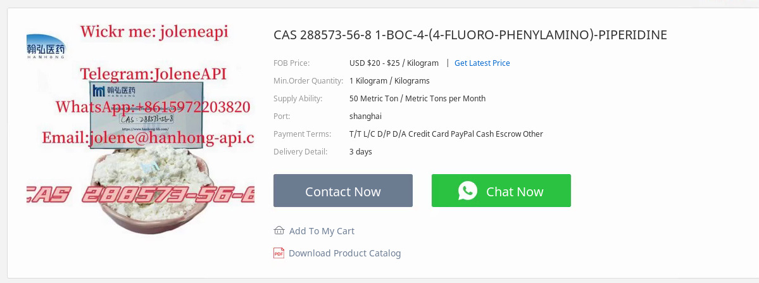759x283 pixels.
Task: Click the Hanhong logo on product image
Action: [46, 46]
